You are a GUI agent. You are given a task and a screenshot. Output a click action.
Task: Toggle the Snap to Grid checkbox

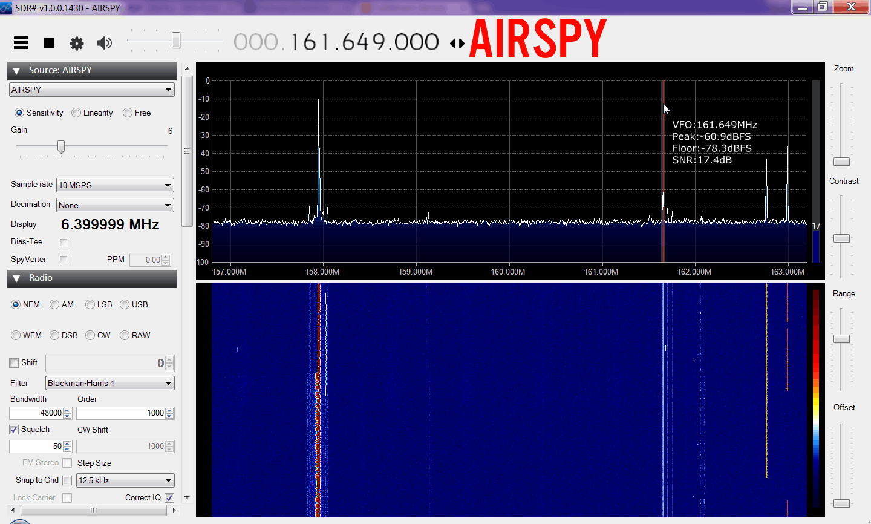(67, 480)
